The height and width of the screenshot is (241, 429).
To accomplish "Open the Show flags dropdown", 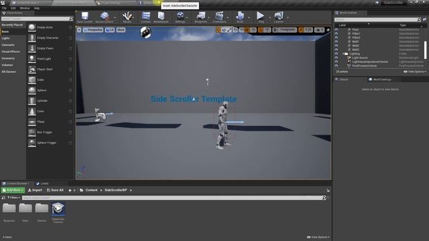I will 121,29.
